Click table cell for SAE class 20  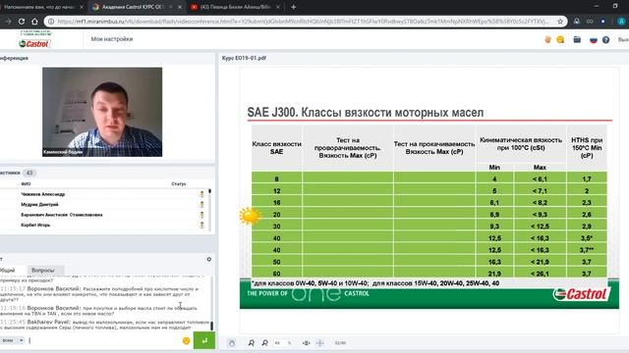tap(277, 215)
